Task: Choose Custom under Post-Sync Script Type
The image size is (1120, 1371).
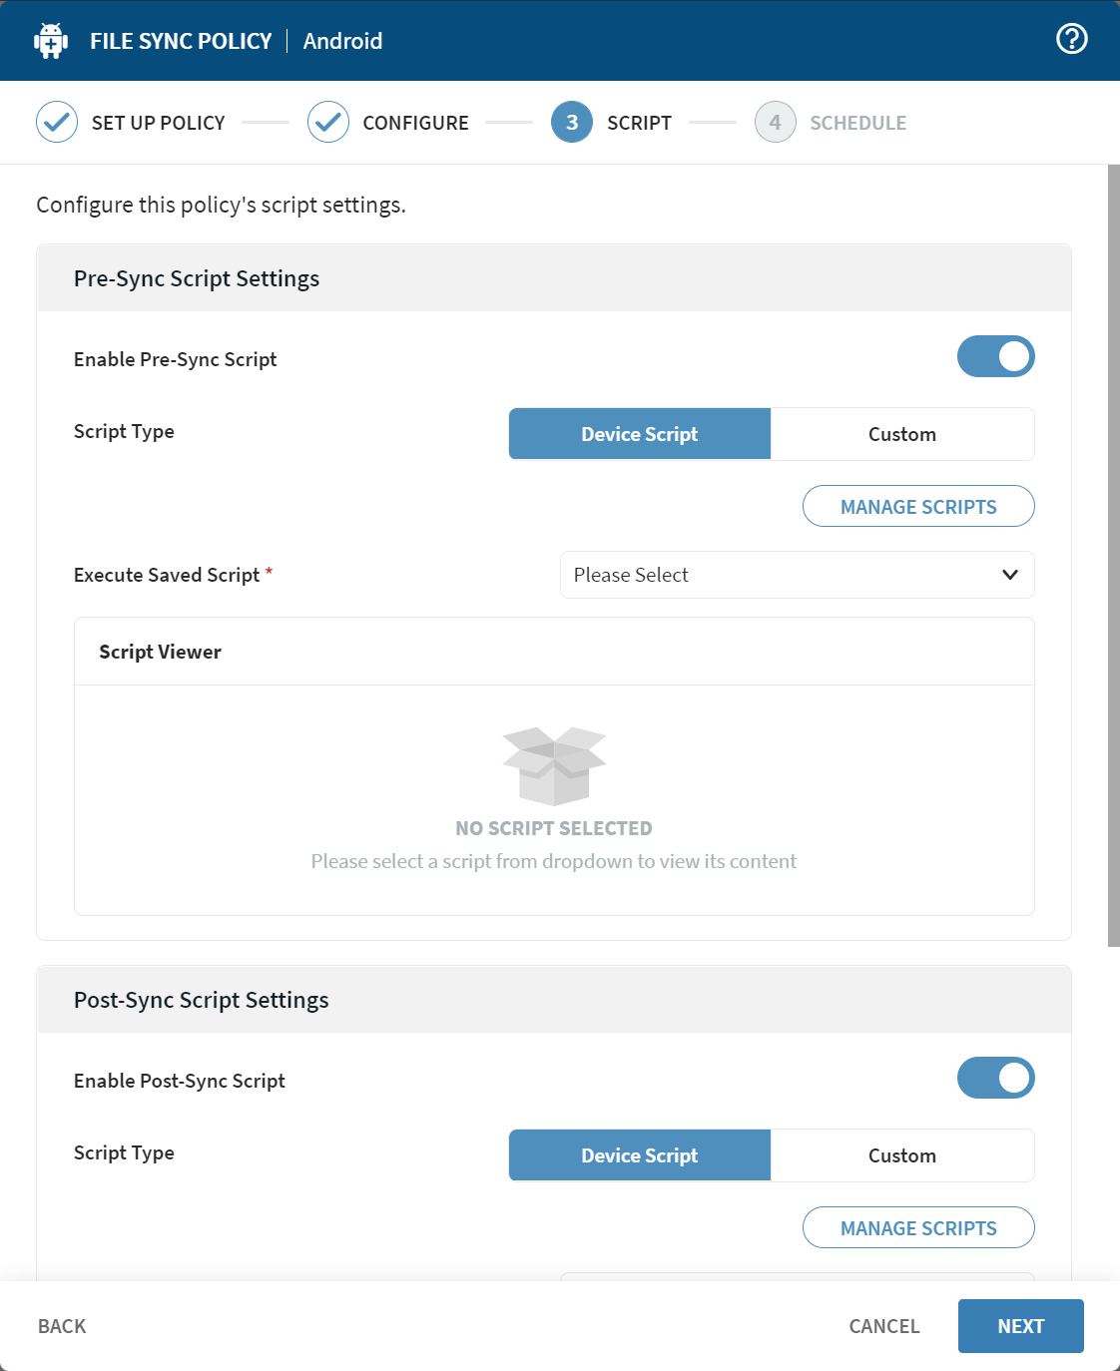Action: 901,1154
